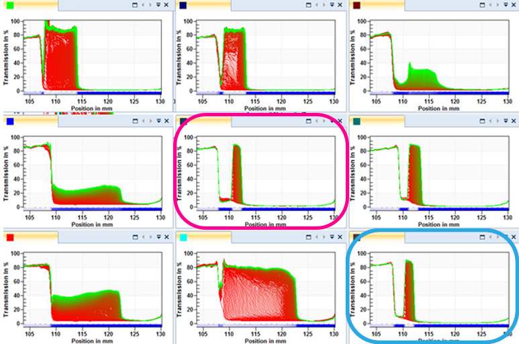
Task: Click the window layout icon in the green-swatch panel header
Action: [135, 5]
